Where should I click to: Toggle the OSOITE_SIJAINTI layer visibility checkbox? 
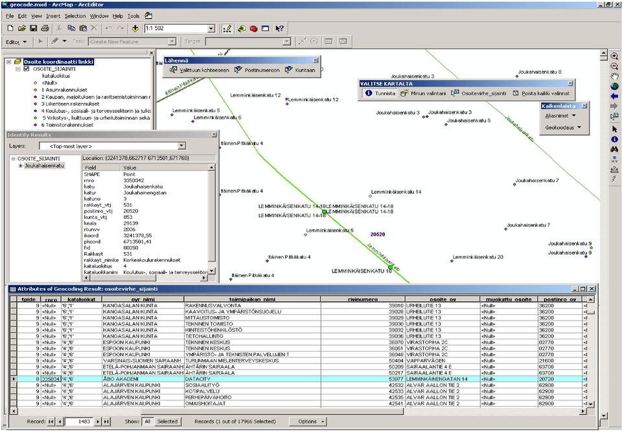point(27,69)
